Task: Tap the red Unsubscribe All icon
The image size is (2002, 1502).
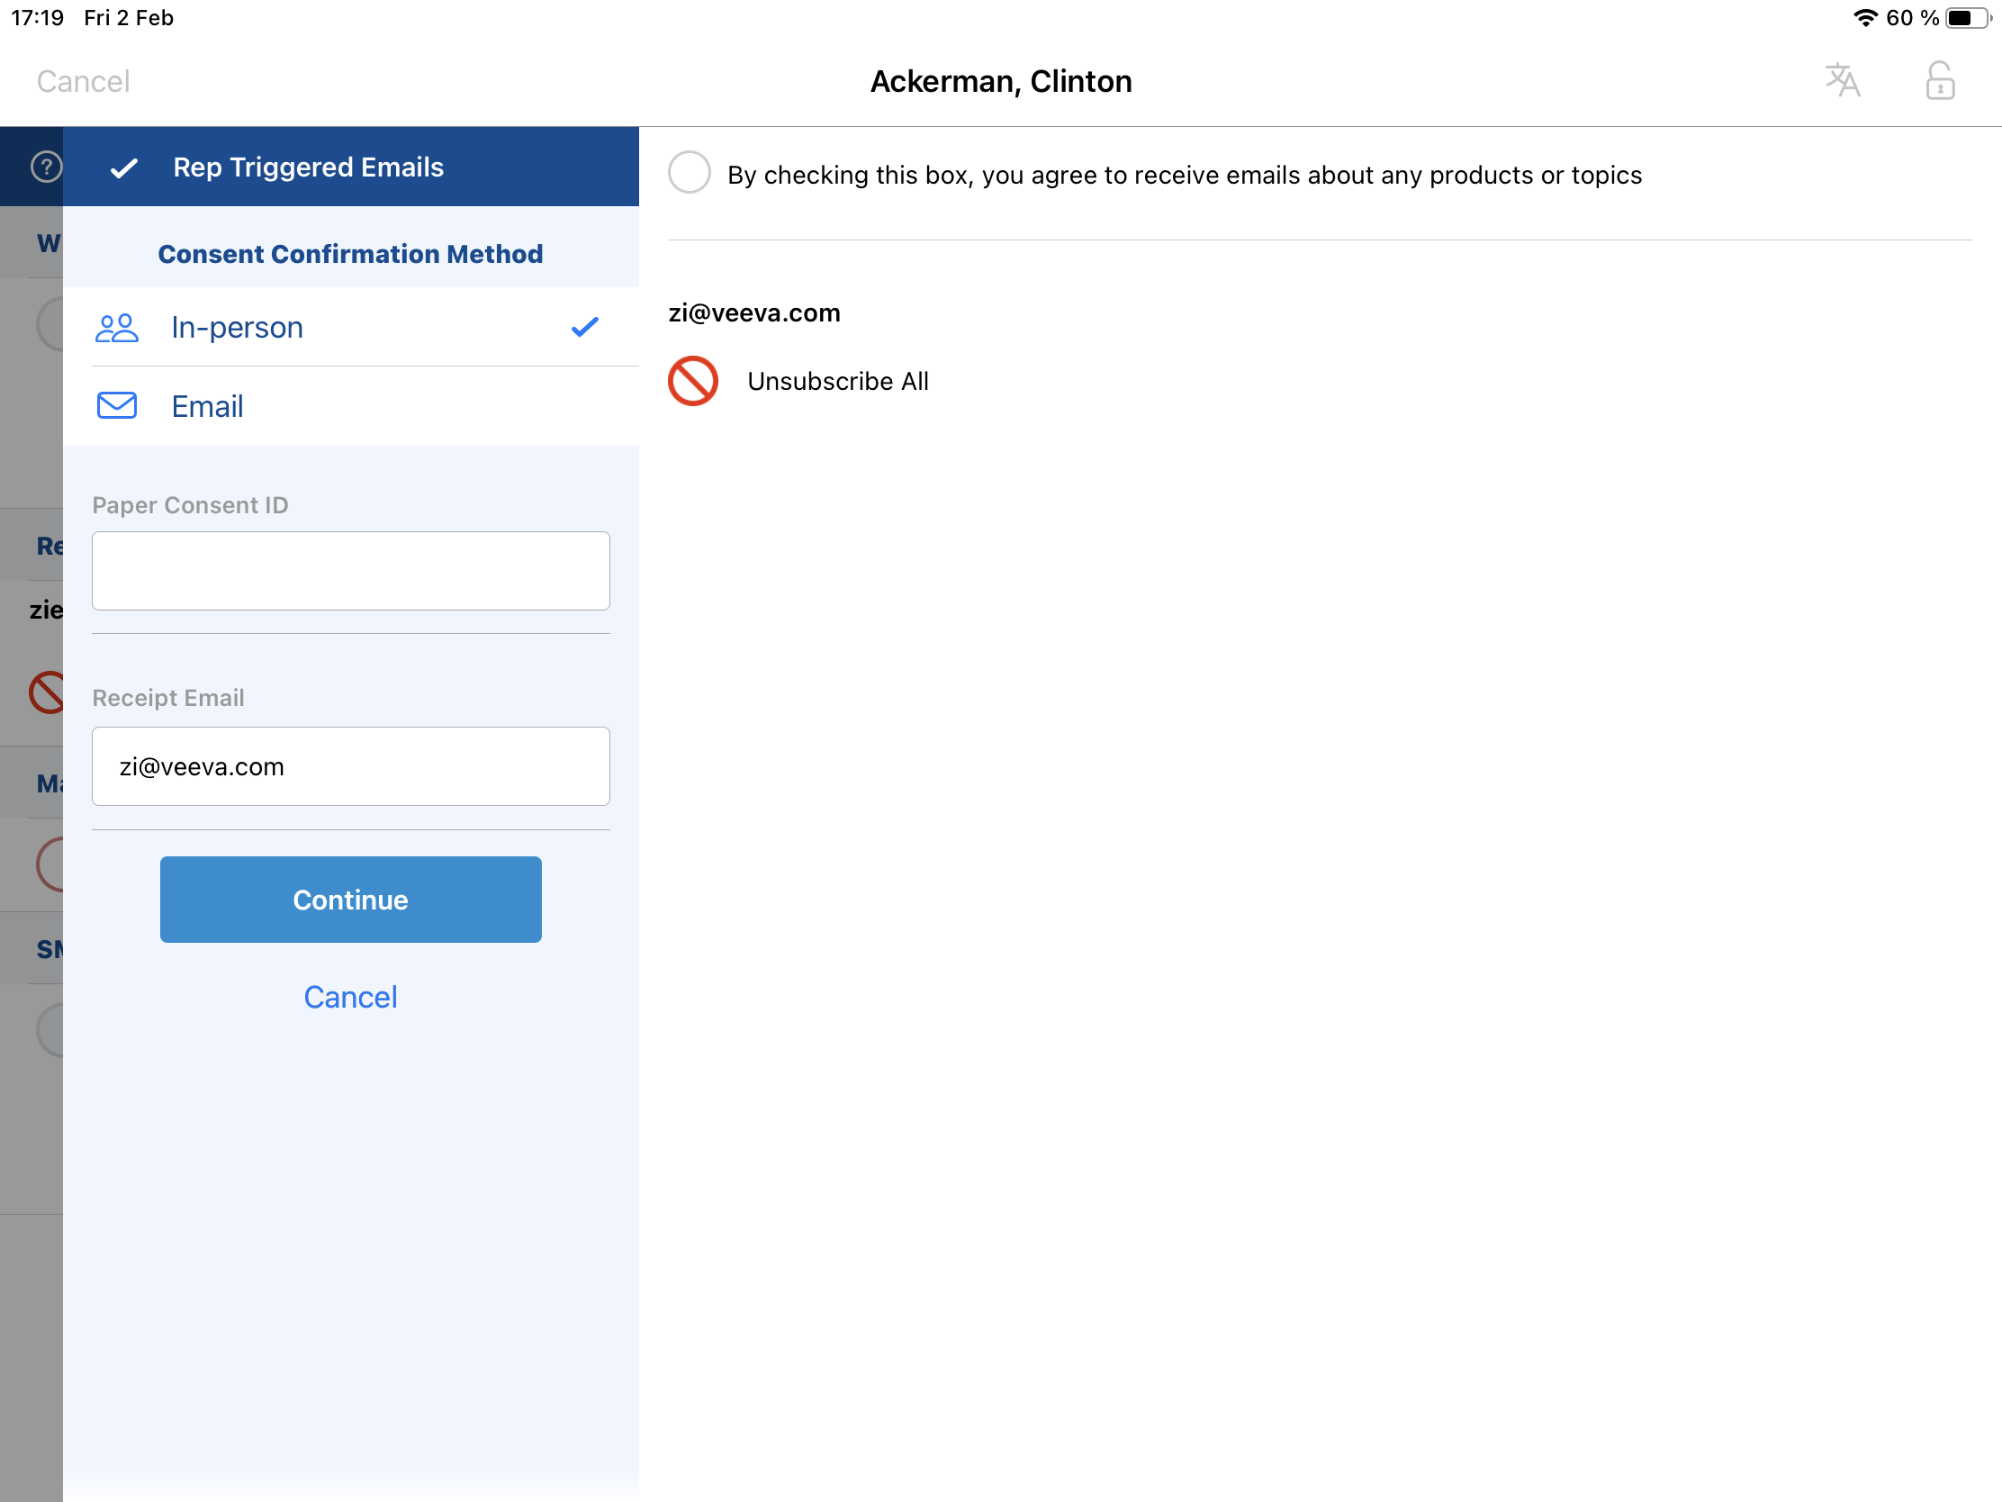Action: [x=692, y=381]
